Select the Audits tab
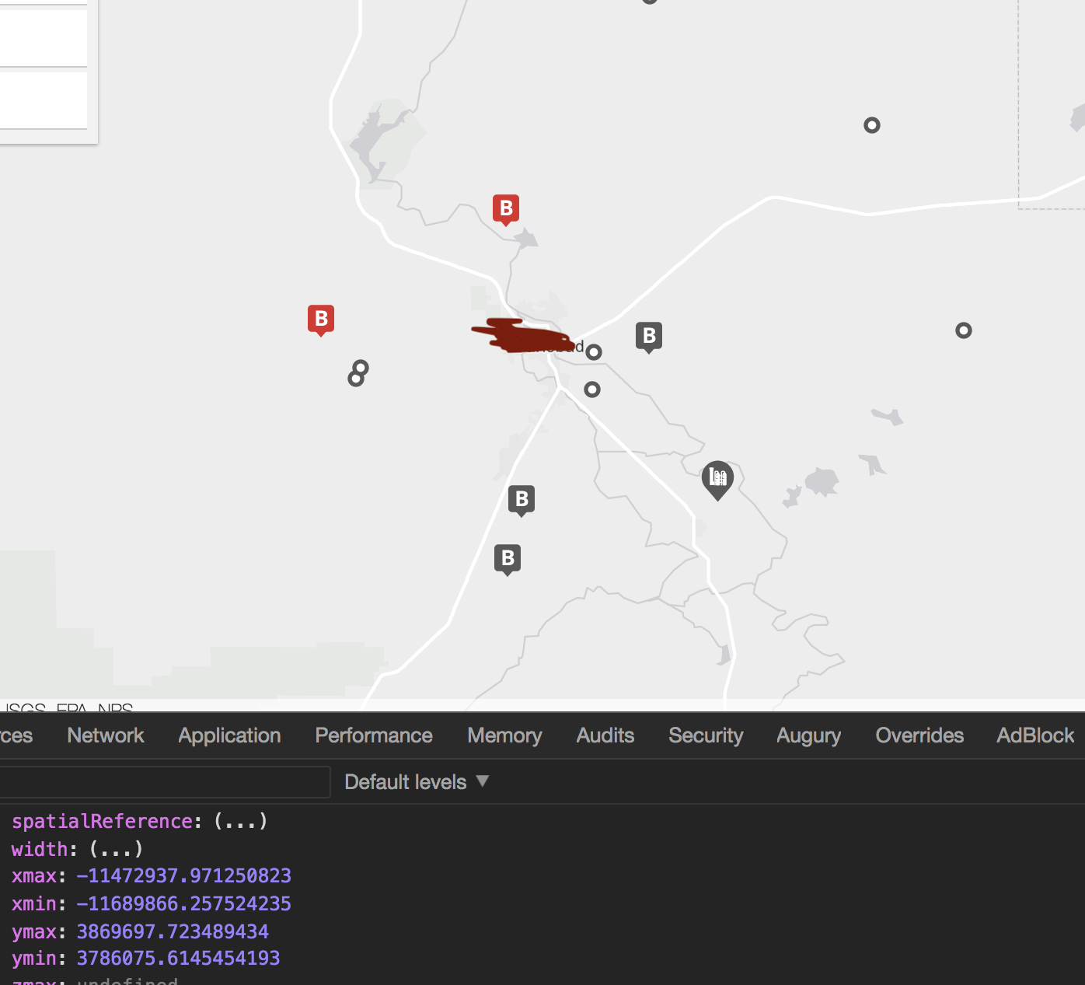The image size is (1085, 985). (605, 735)
